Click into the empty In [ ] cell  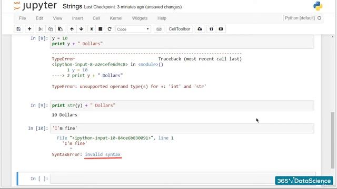pyautogui.click(x=183, y=178)
